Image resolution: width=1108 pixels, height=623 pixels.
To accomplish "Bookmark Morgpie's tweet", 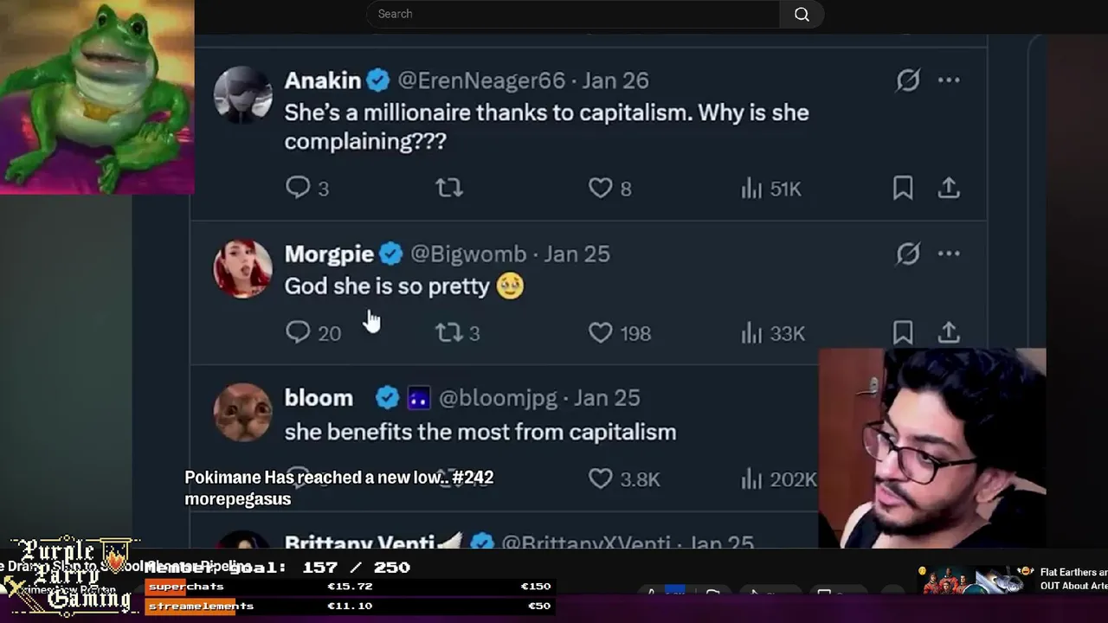I will (903, 332).
